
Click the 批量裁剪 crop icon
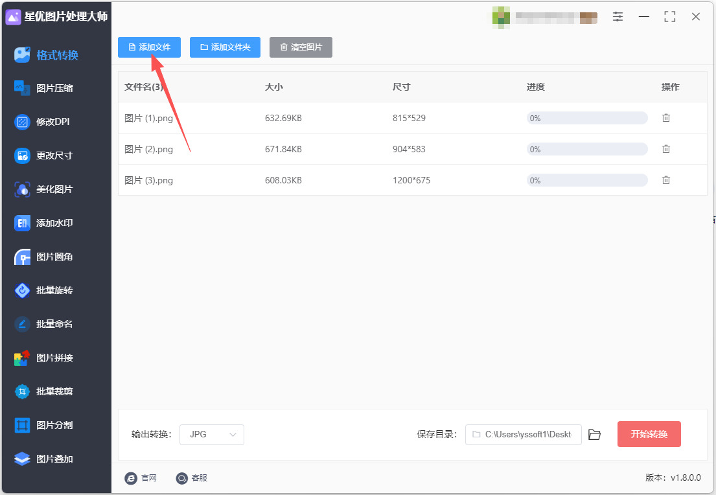(x=22, y=391)
